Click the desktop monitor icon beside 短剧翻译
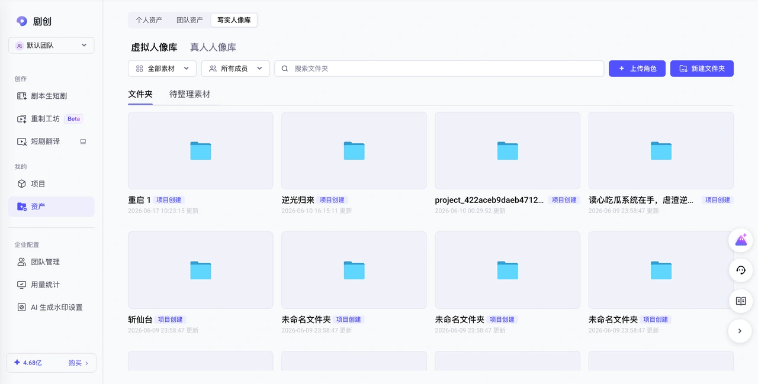 point(83,141)
